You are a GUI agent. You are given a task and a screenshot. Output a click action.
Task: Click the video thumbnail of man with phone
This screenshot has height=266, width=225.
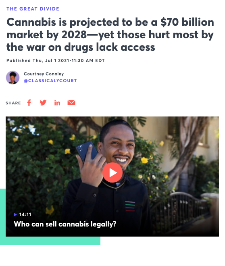(x=112, y=177)
